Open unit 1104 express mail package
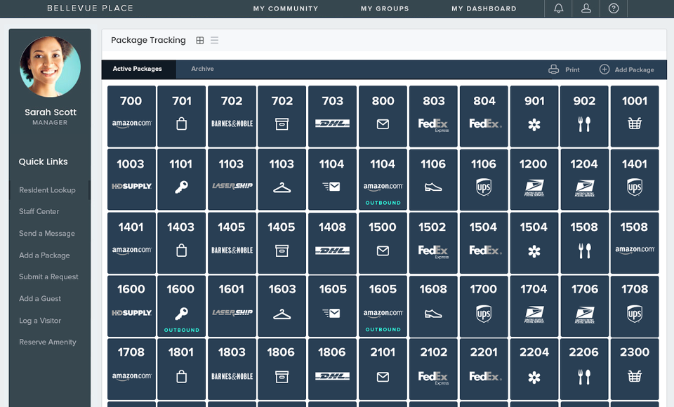Viewport: 674px width, 407px height. coord(332,179)
